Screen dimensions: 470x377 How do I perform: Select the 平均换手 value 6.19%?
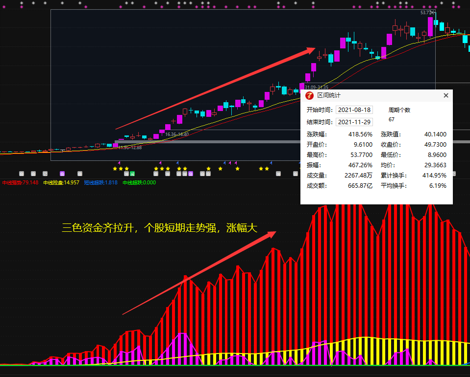(x=438, y=186)
